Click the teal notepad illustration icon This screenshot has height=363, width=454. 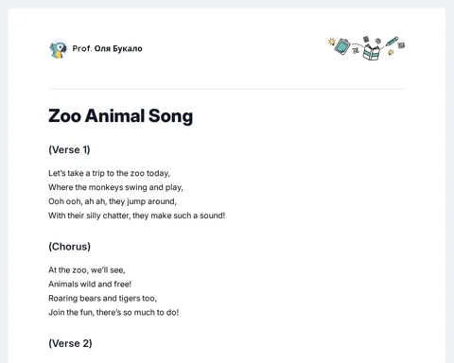[342, 46]
